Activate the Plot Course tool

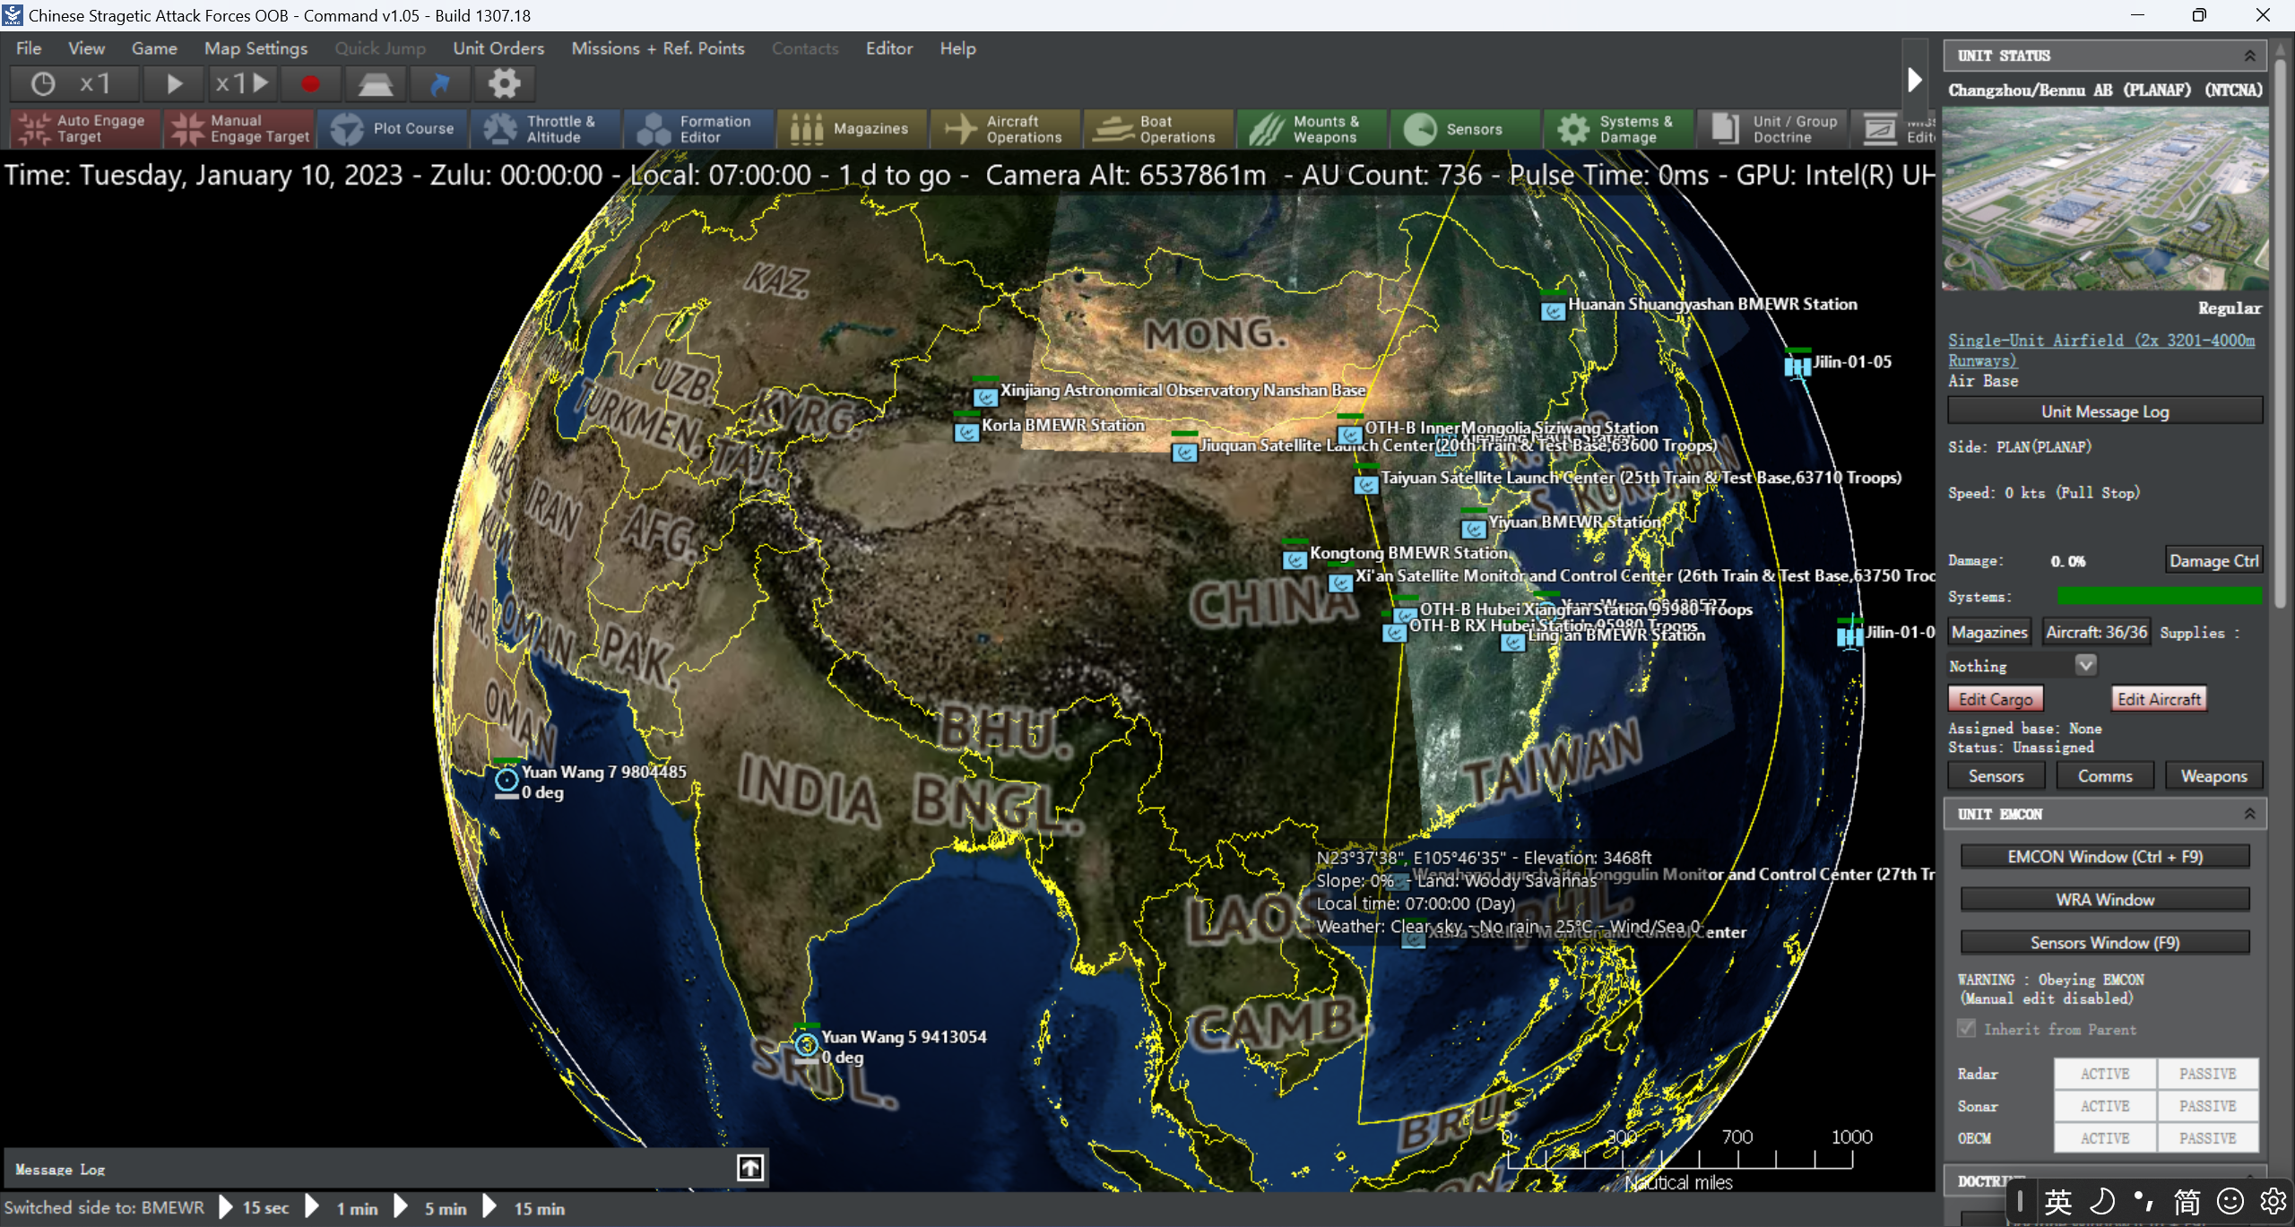(393, 129)
